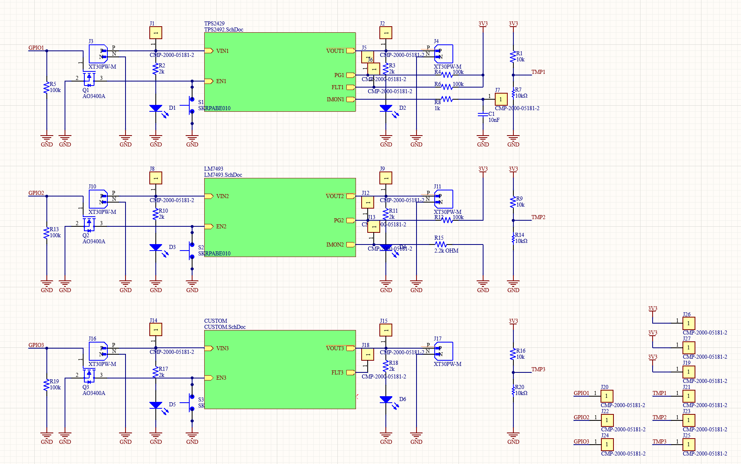
Task: Select capacitor C1 10nF
Action: pyautogui.click(x=483, y=115)
